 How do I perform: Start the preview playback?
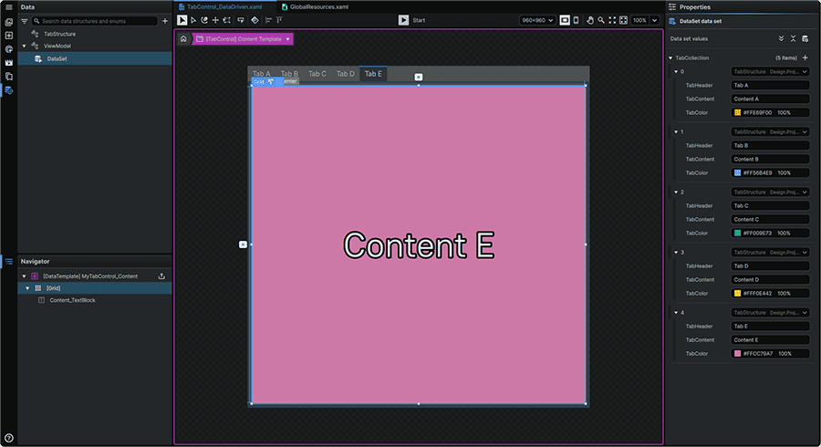point(403,20)
